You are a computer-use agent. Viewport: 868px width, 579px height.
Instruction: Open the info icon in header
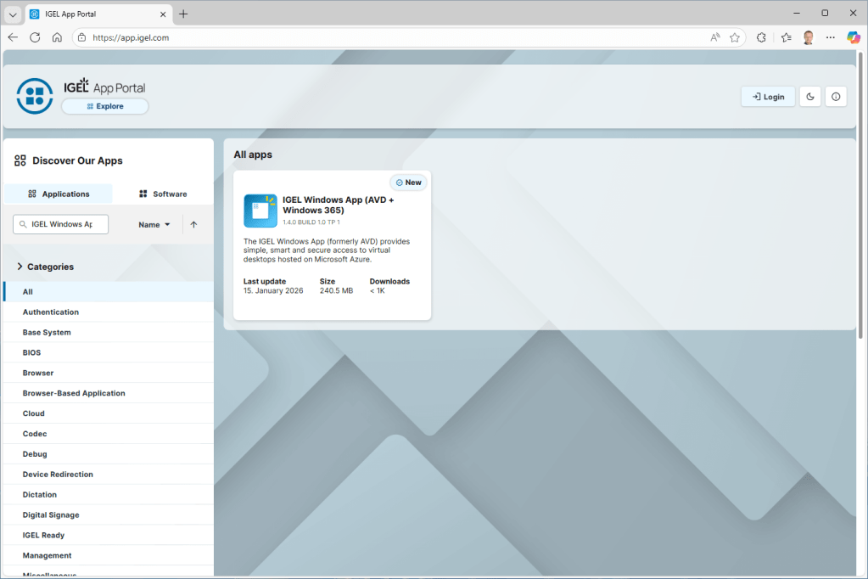point(836,97)
